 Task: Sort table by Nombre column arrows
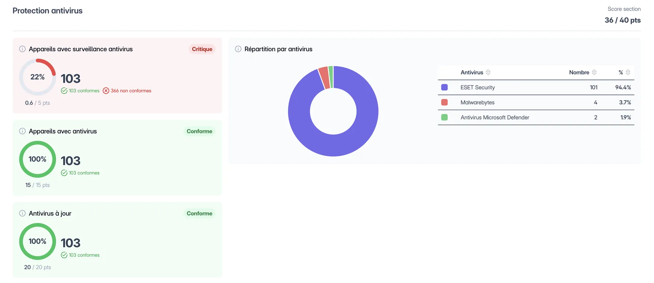coord(594,72)
